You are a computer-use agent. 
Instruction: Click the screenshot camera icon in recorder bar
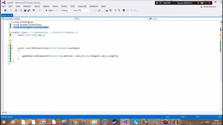(x=202, y=3)
